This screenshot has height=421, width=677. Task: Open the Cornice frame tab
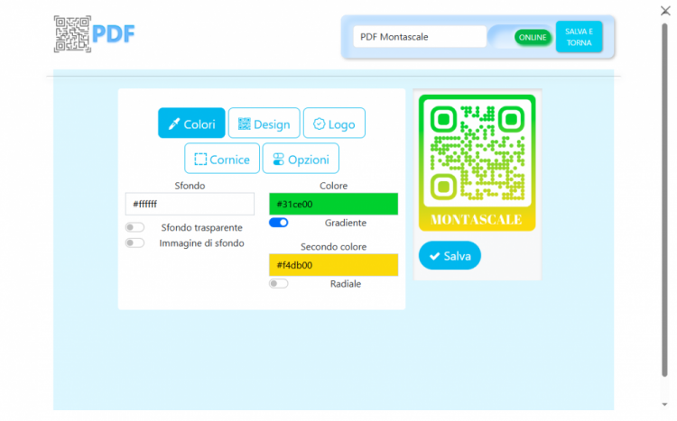tap(222, 159)
